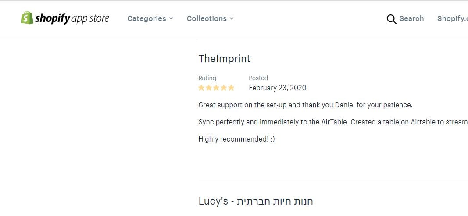Click the "shopify app store" wordmark

(x=72, y=18)
